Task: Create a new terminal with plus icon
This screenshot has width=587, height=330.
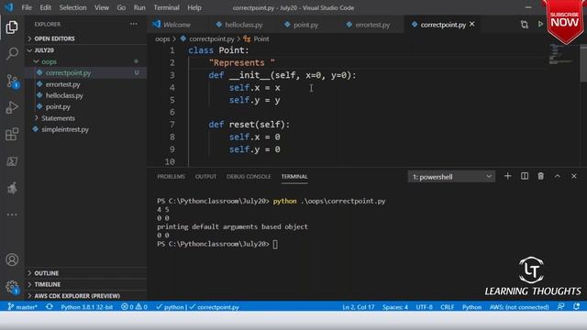Action: point(507,176)
